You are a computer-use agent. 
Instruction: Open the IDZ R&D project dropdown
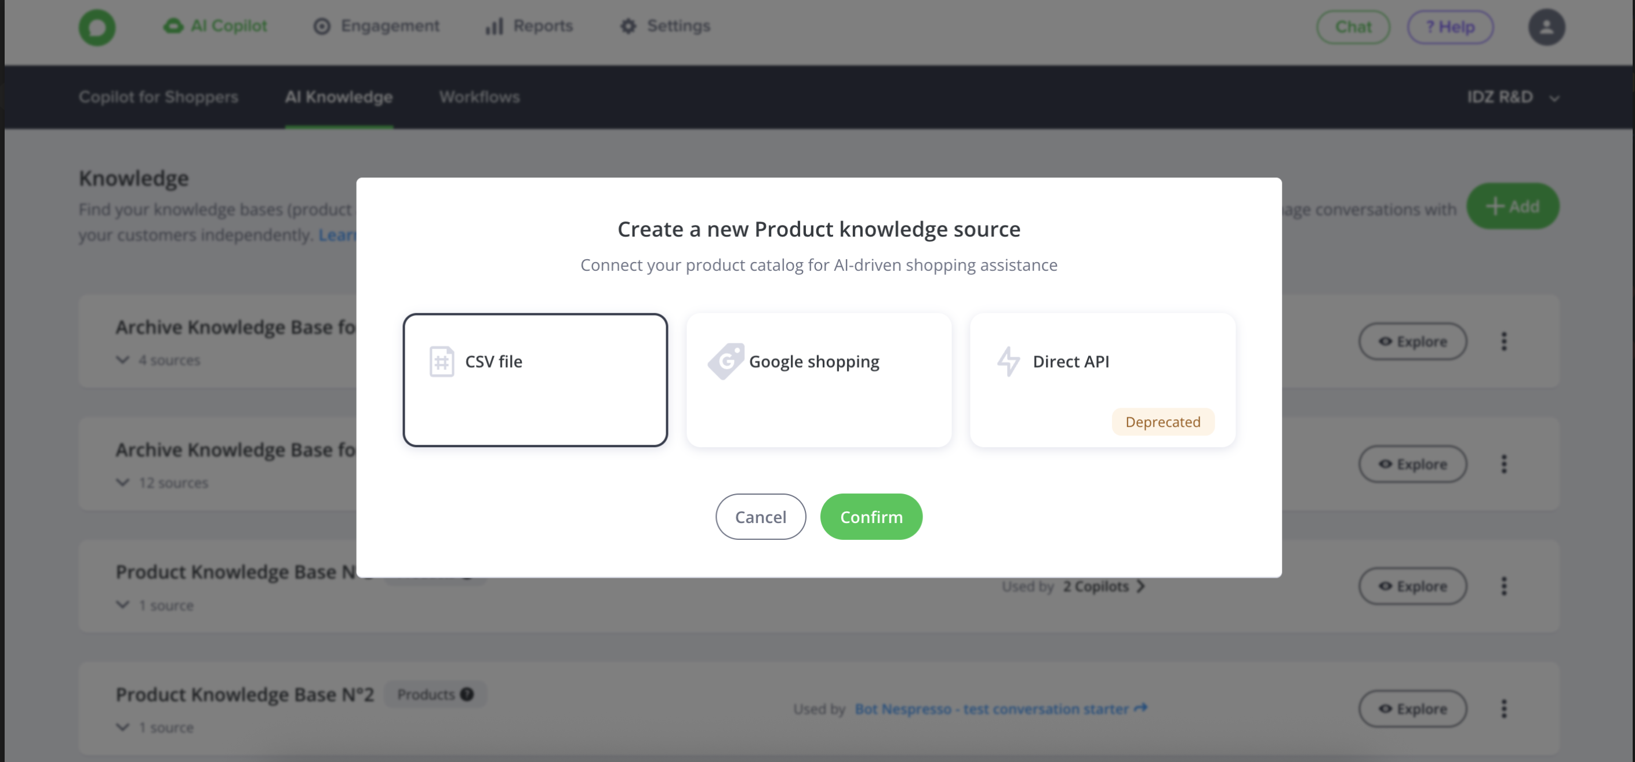(x=1513, y=97)
